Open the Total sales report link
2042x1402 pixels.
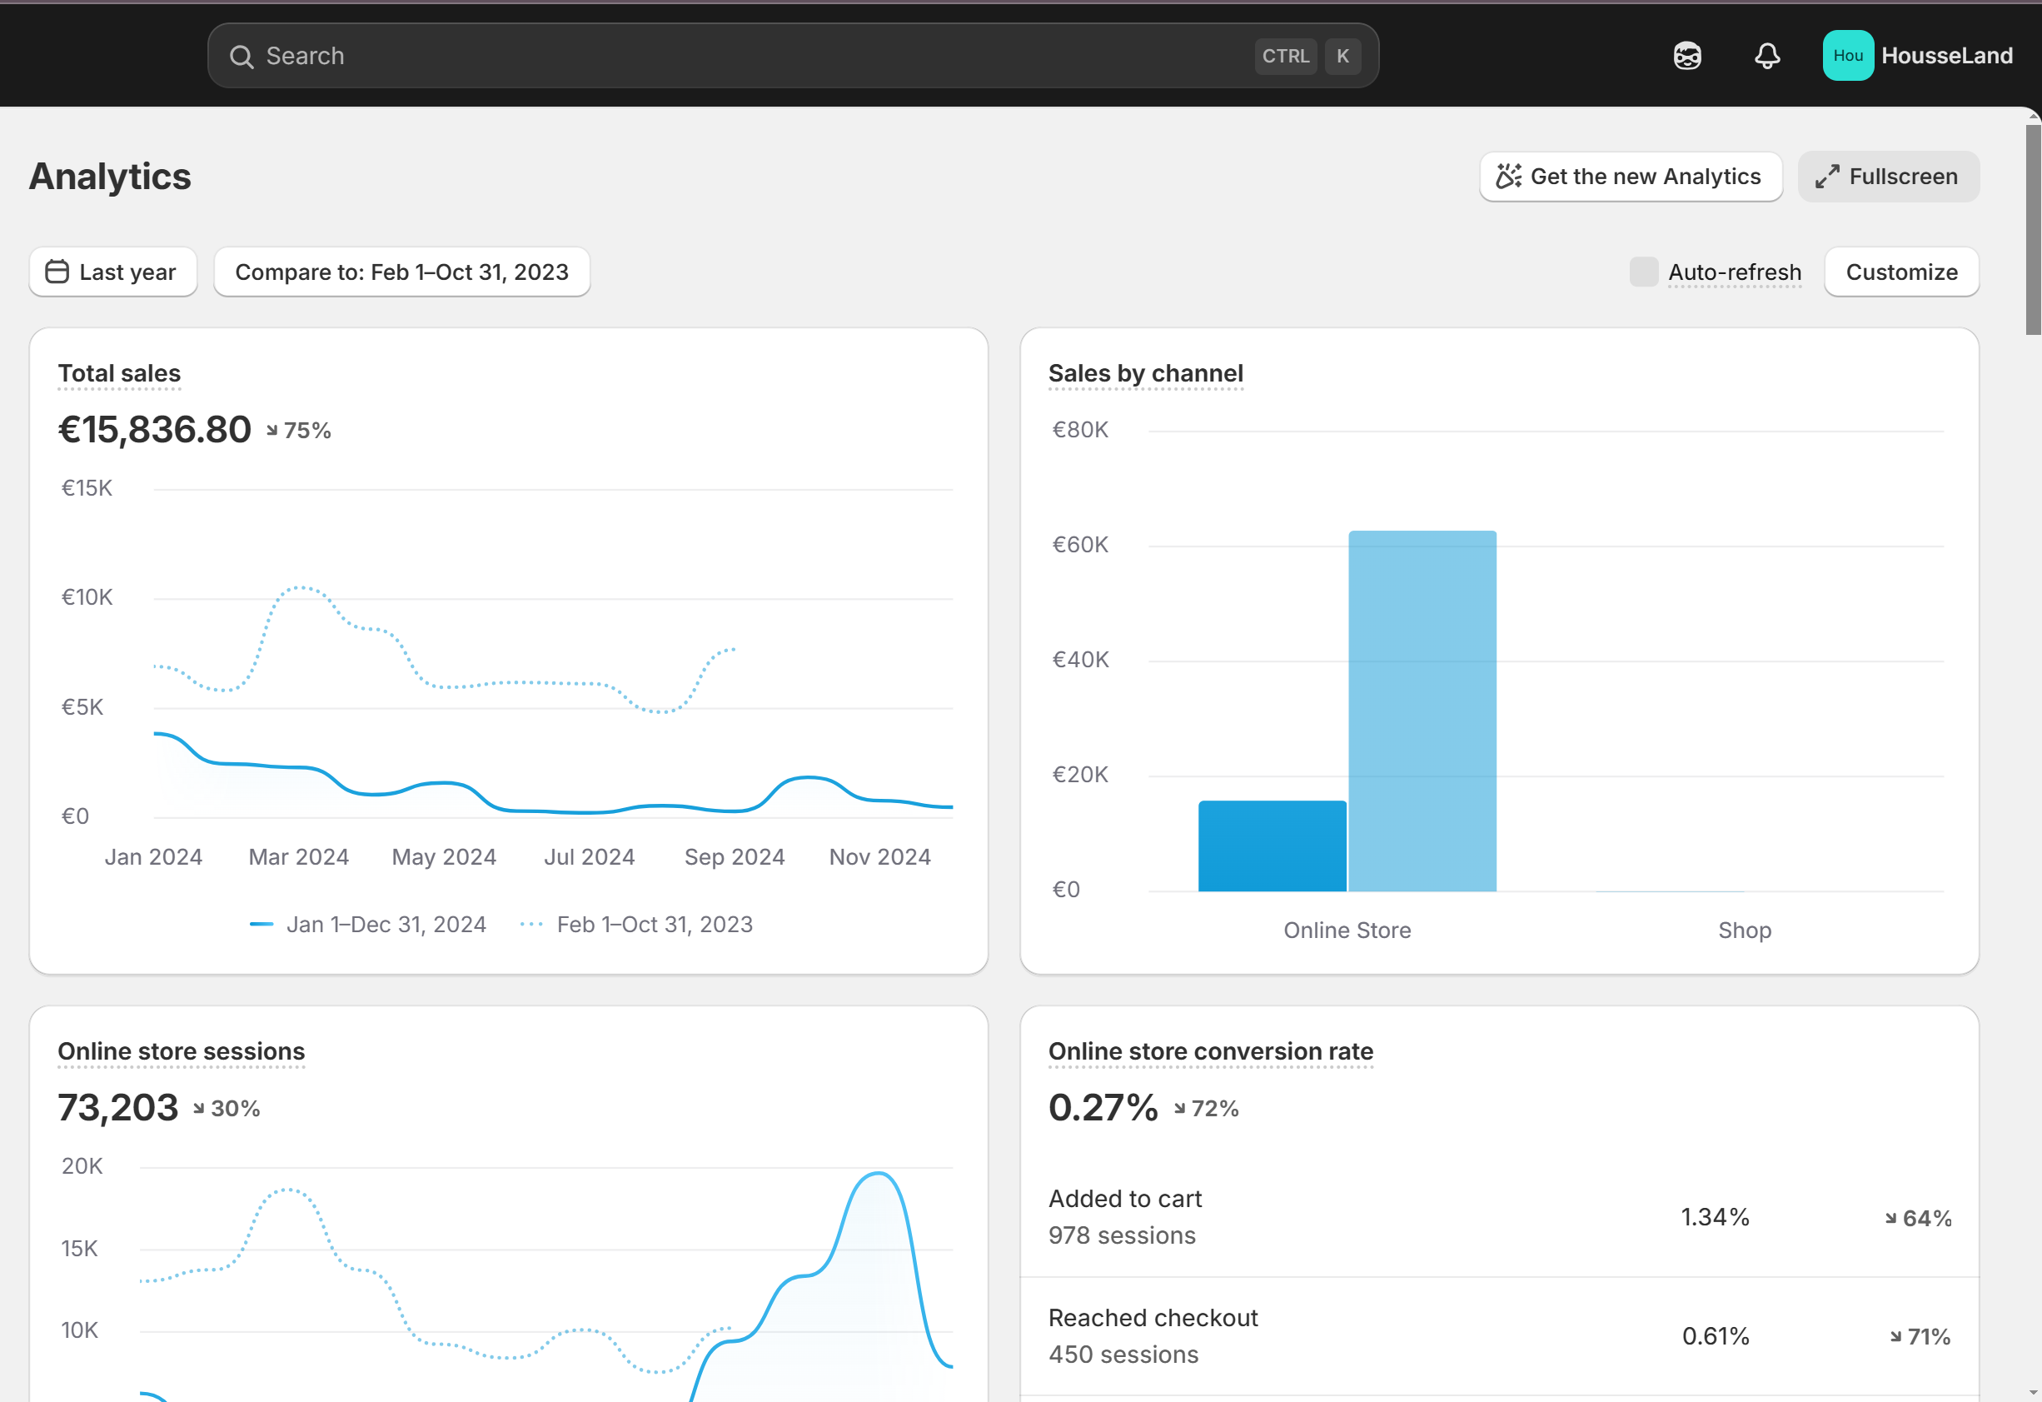(x=119, y=373)
